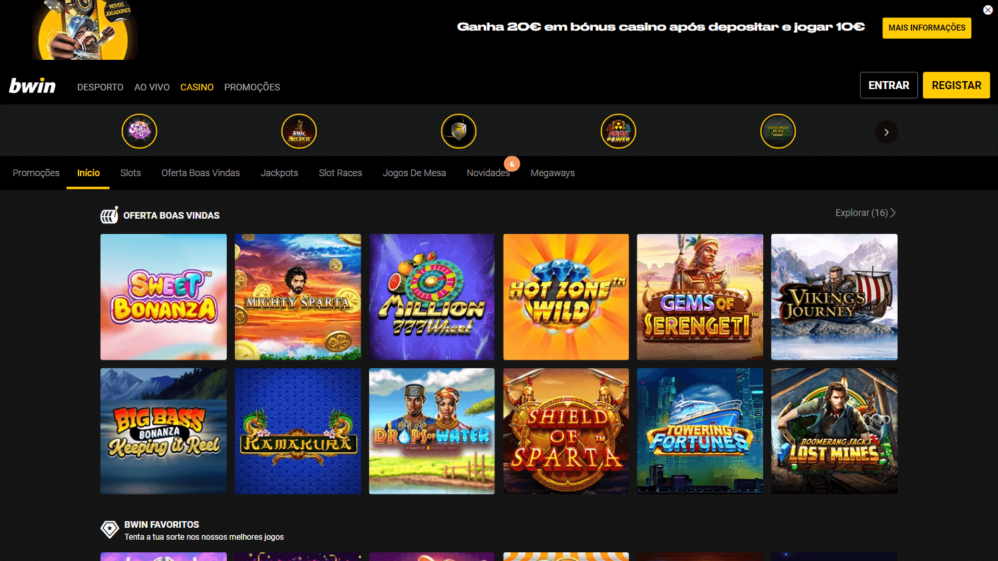The height and width of the screenshot is (561, 998).
Task: Click Explorar (16) to see all welcome offers
Action: (864, 213)
